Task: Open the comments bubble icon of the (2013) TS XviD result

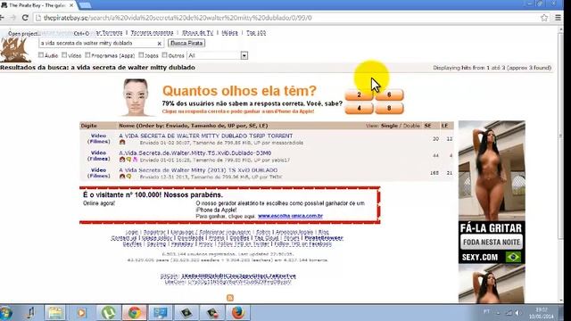Action: 128,177
